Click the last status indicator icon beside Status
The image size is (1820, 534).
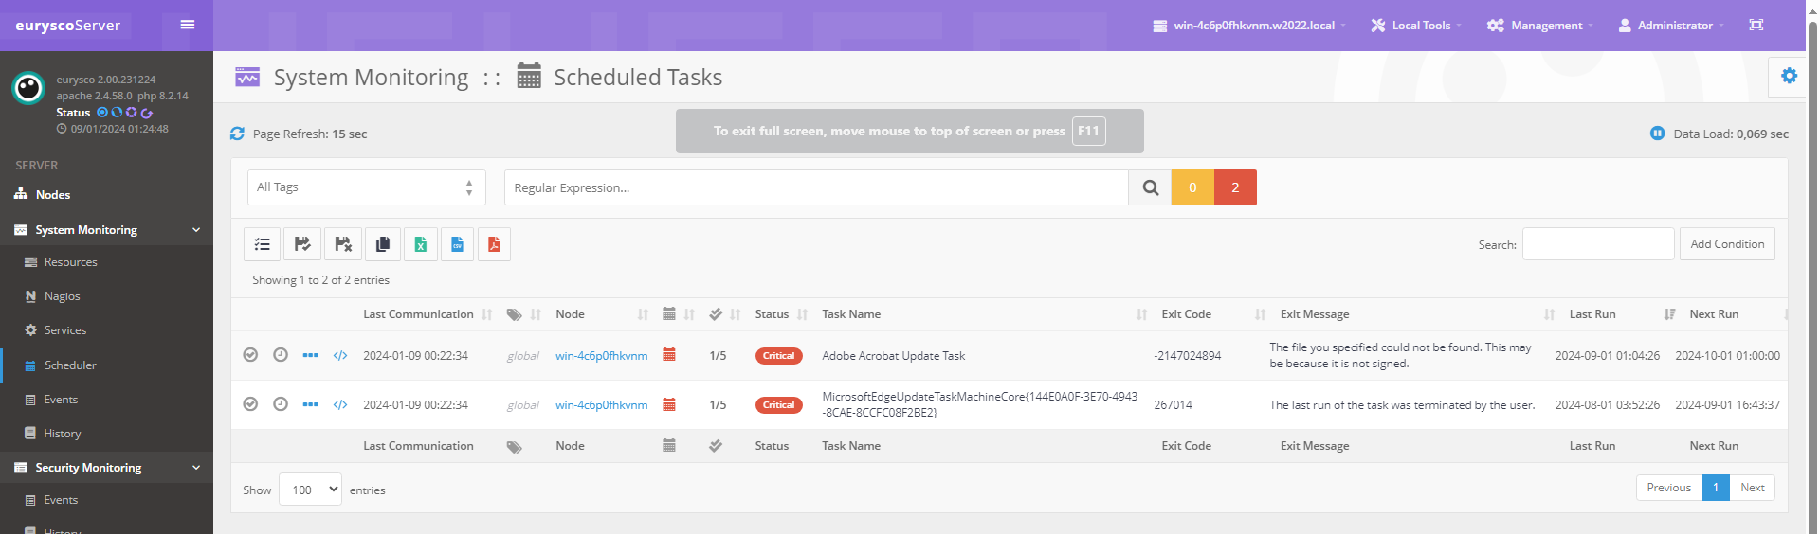point(147,113)
